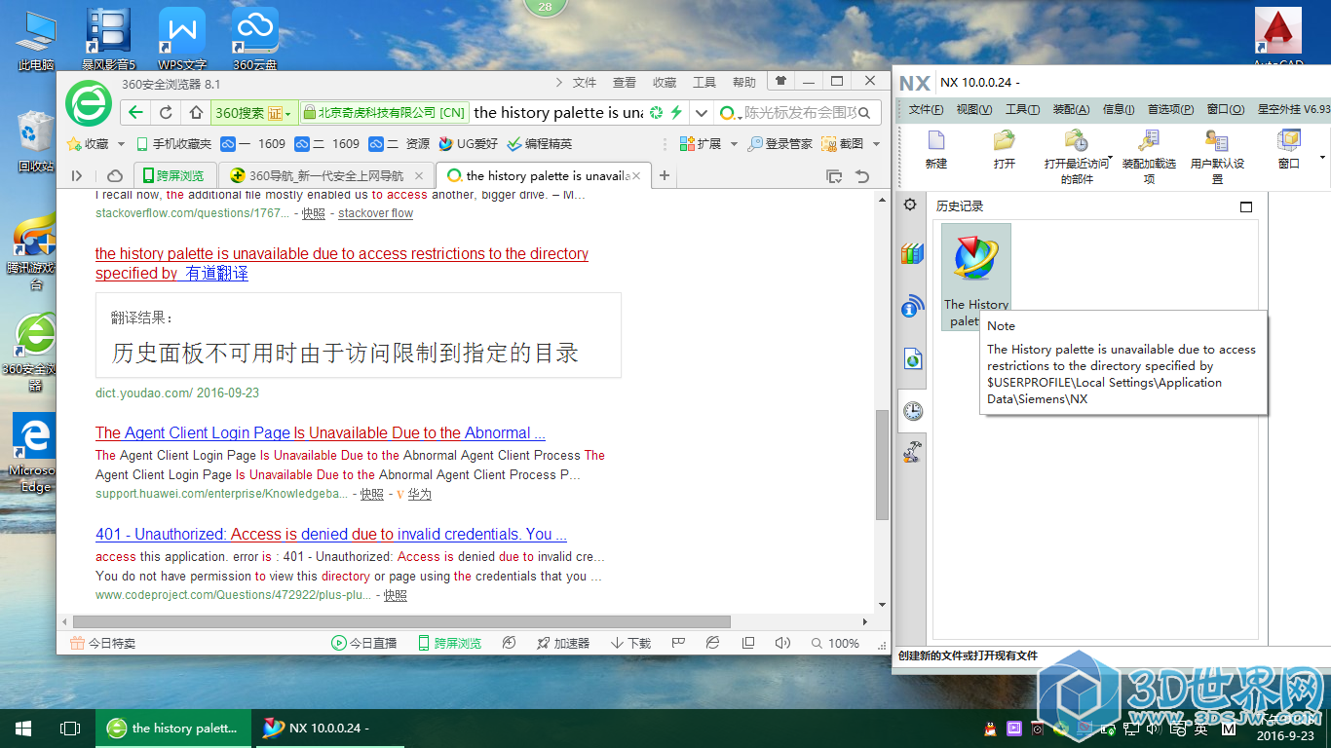Viewport: 1331px width, 748px height.
Task: Open 用户默认设置 customer defaults icon
Action: click(x=1217, y=140)
